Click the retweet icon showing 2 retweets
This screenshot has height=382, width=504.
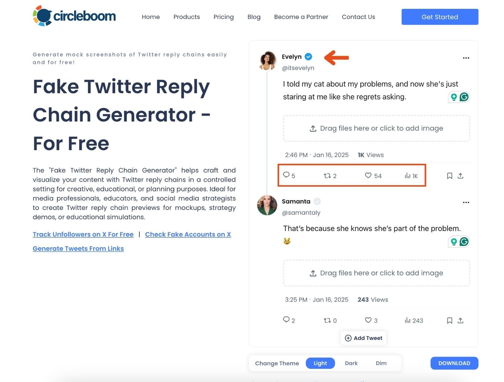(327, 176)
